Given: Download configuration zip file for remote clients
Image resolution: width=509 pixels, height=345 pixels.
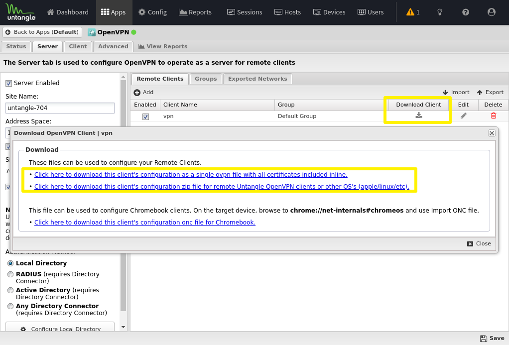Looking at the screenshot, I should 222,187.
